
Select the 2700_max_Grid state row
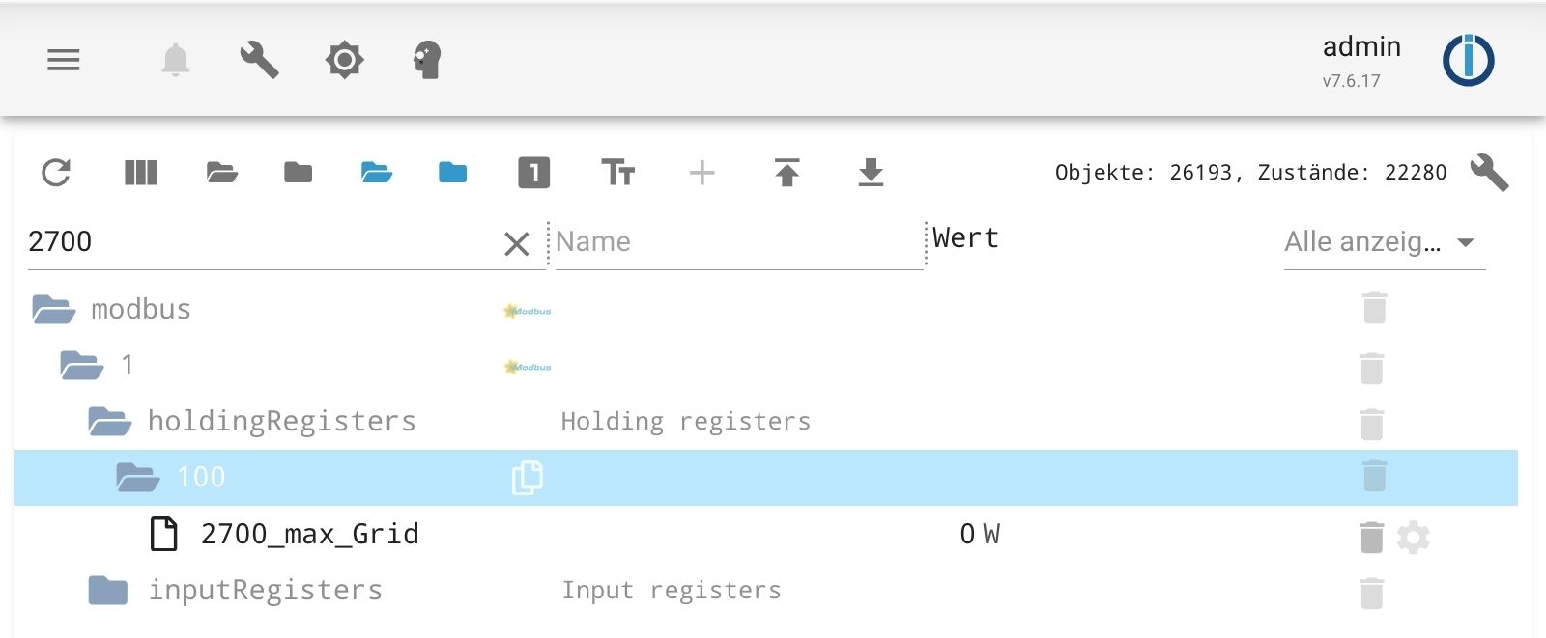(309, 535)
